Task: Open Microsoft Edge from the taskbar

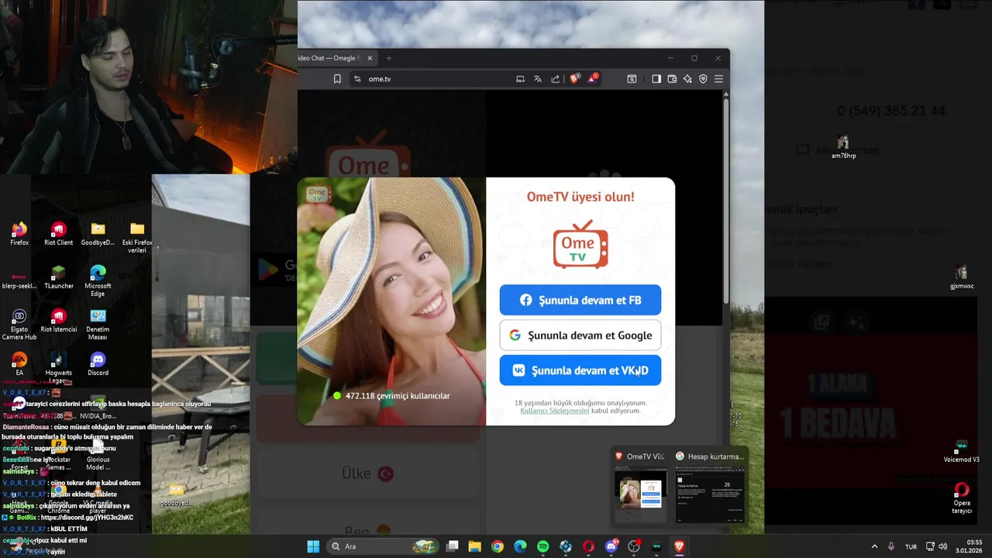Action: [520, 546]
